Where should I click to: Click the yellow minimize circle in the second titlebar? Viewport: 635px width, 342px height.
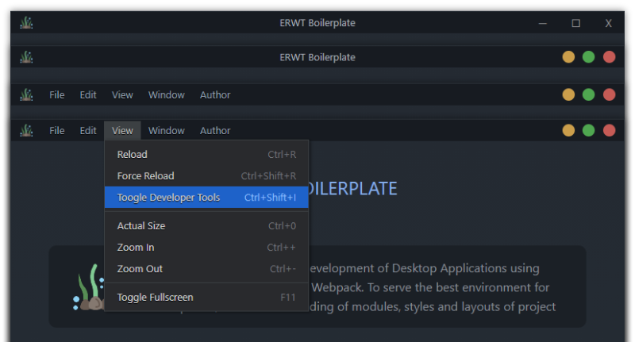[568, 57]
